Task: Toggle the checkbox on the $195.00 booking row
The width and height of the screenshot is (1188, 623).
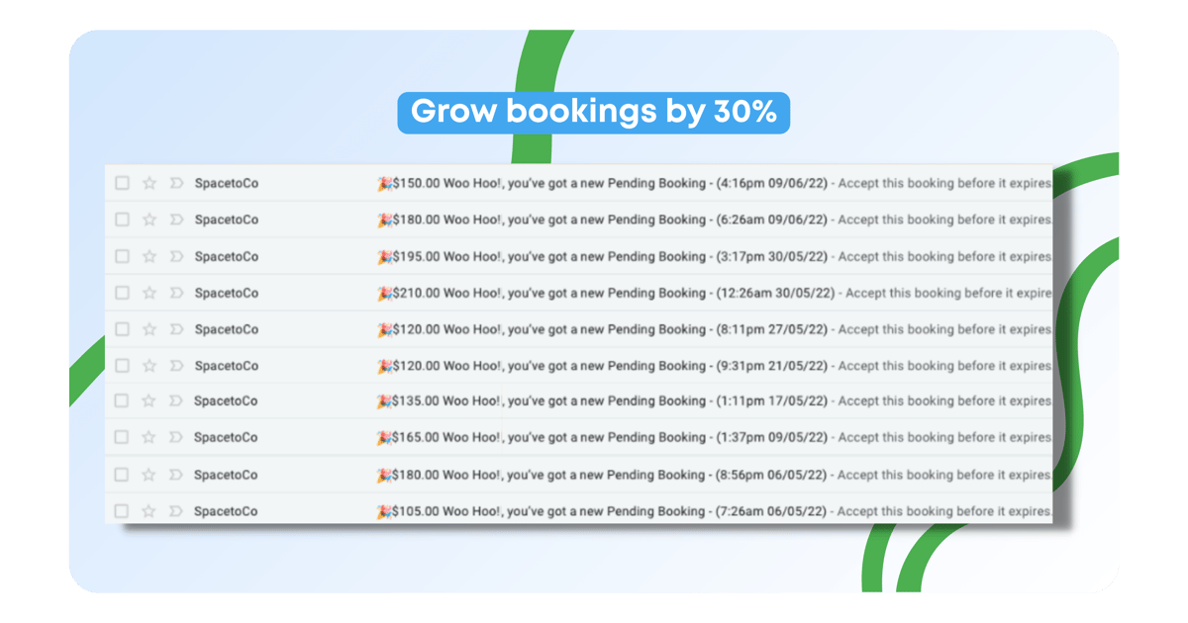Action: click(x=123, y=256)
